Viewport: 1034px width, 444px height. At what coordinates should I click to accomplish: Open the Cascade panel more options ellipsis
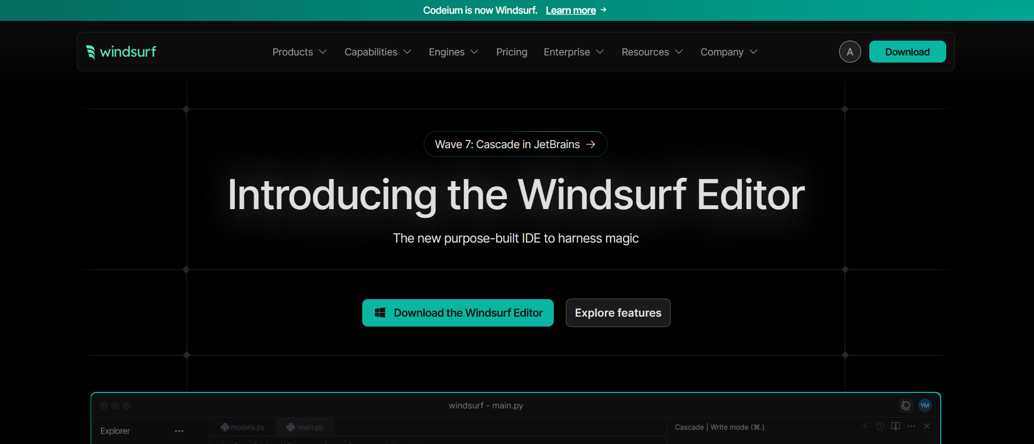pos(911,426)
